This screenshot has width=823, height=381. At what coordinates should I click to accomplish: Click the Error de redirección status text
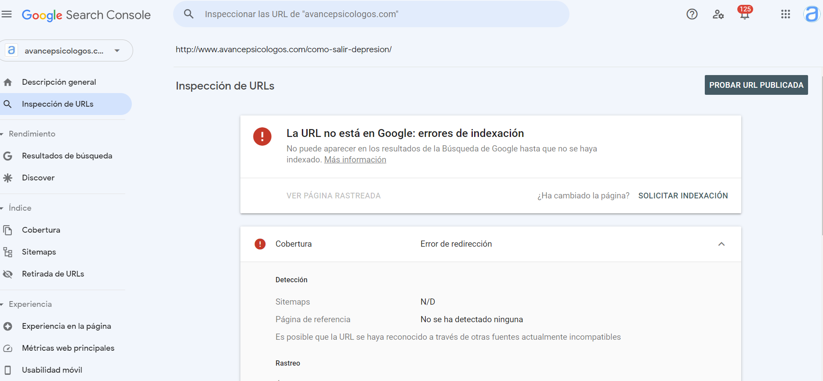click(456, 244)
